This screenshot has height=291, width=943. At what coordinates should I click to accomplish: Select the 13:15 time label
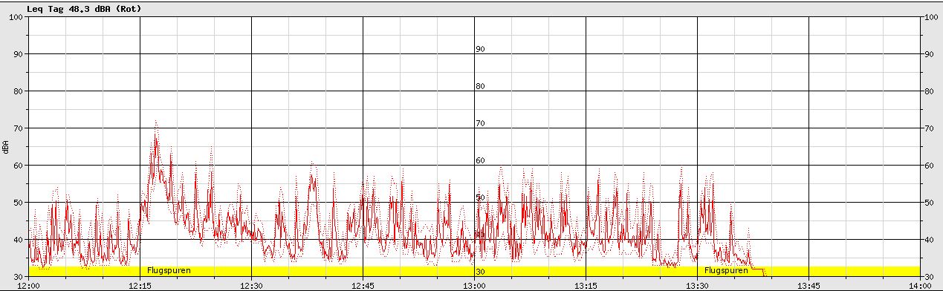tap(586, 285)
